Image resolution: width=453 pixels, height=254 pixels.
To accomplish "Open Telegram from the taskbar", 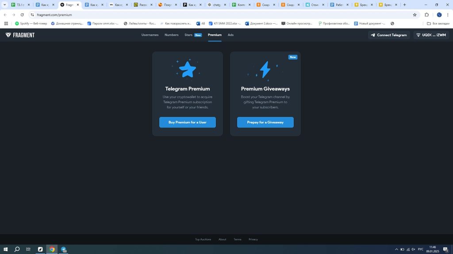I will (64, 249).
